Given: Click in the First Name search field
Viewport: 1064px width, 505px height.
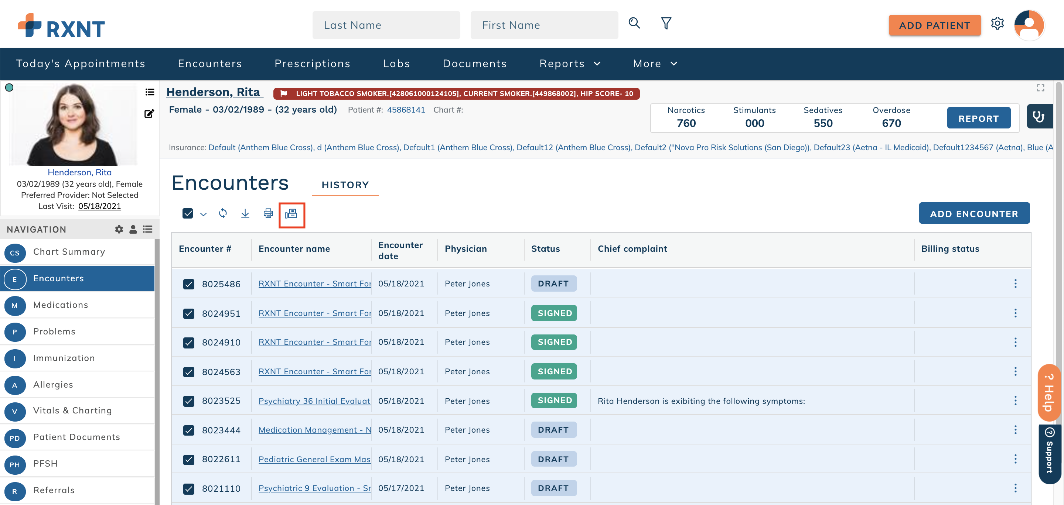Looking at the screenshot, I should [544, 25].
